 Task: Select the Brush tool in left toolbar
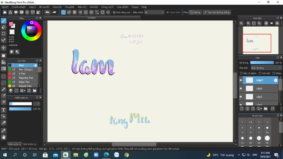(x=3, y=21)
